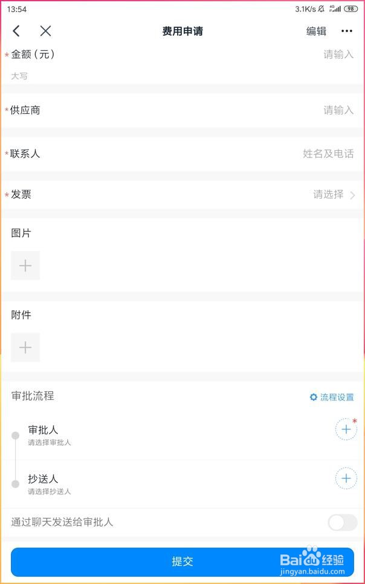Open the 请选择 invoice picker
365x584 pixels.
point(328,194)
